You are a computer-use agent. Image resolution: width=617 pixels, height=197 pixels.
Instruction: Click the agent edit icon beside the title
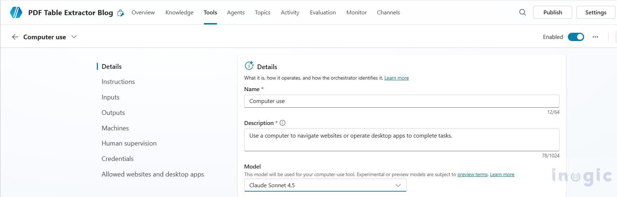pyautogui.click(x=121, y=13)
